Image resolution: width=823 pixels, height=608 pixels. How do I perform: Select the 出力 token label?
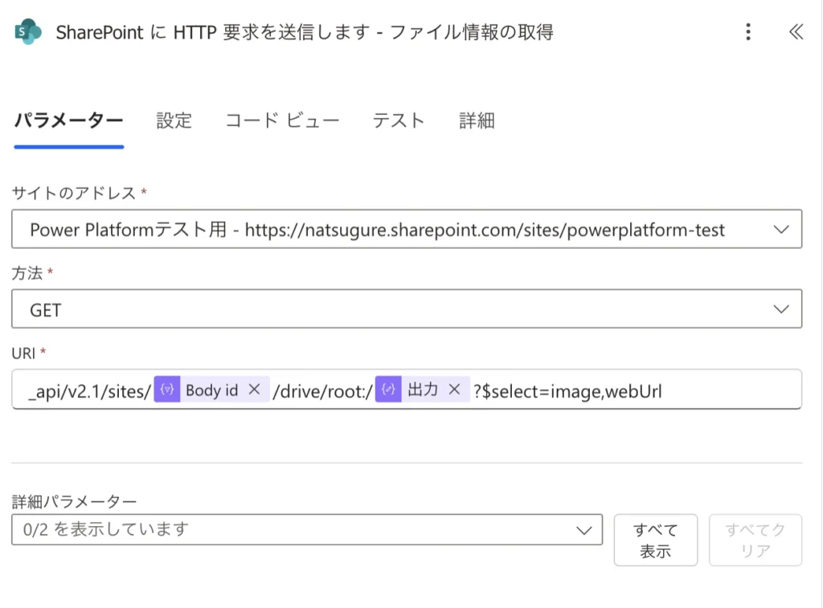pos(423,390)
